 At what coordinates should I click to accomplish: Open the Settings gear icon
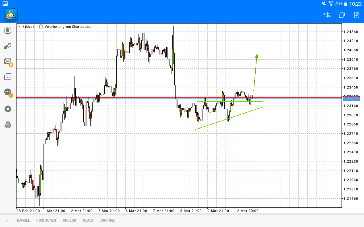point(8,109)
